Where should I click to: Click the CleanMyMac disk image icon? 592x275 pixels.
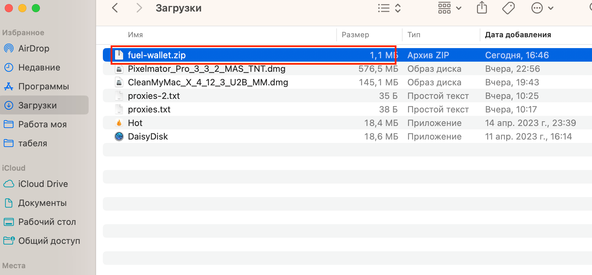(119, 82)
